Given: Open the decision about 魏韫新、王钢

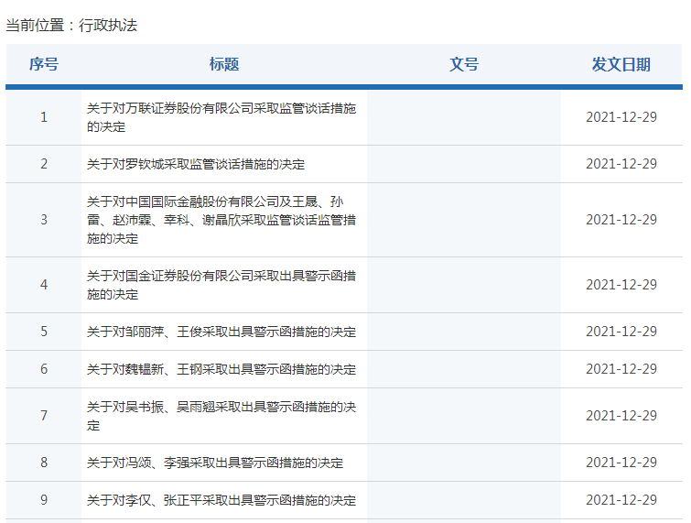Looking at the screenshot, I should click(x=221, y=369).
